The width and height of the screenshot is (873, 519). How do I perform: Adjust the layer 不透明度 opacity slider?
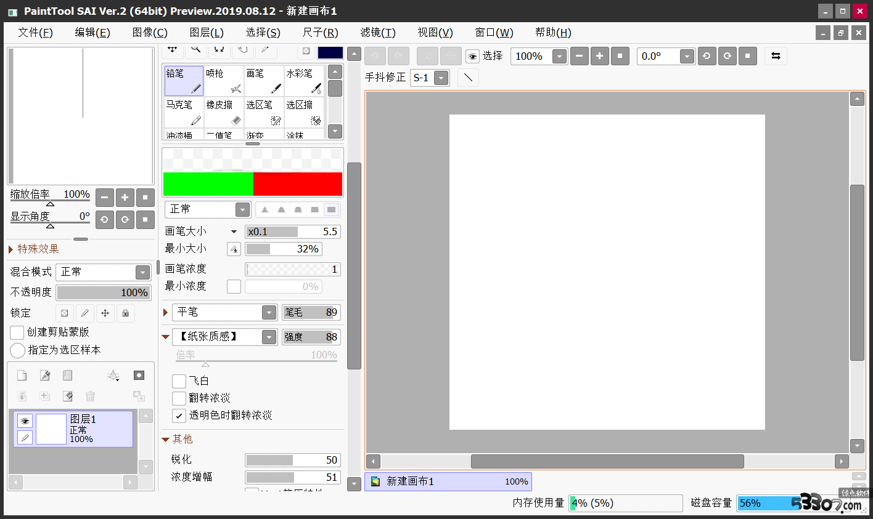[104, 292]
